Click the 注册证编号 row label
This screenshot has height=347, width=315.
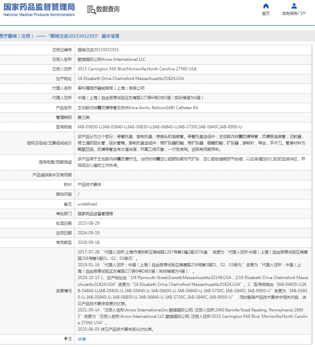pyautogui.click(x=62, y=50)
